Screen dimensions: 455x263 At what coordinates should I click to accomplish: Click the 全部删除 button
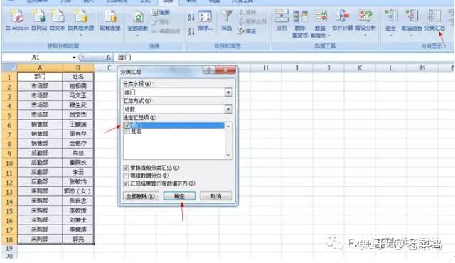[141, 196]
